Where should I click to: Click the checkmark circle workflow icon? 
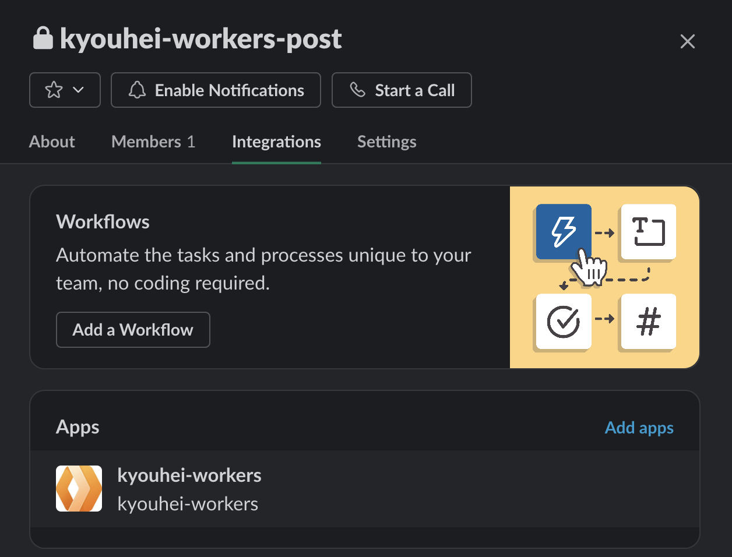(563, 321)
